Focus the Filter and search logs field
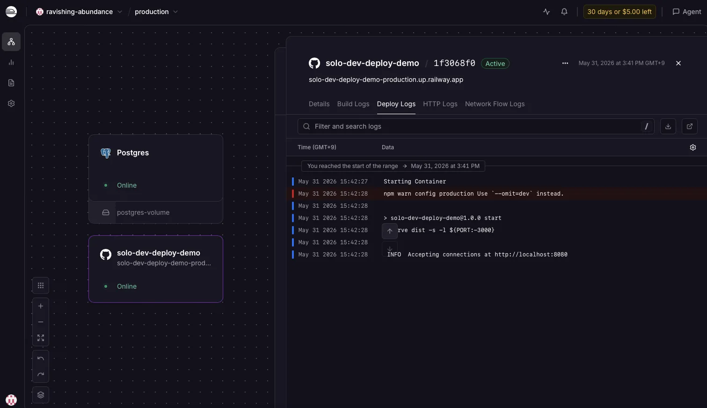The height and width of the screenshot is (408, 707). [x=476, y=126]
